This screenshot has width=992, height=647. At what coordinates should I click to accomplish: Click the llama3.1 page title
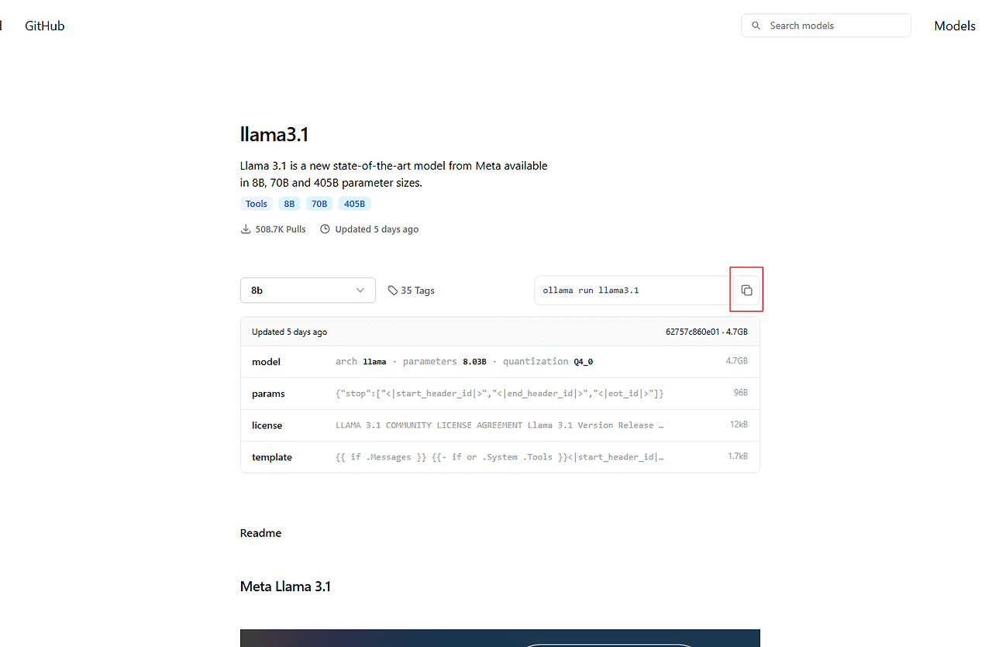(x=274, y=135)
